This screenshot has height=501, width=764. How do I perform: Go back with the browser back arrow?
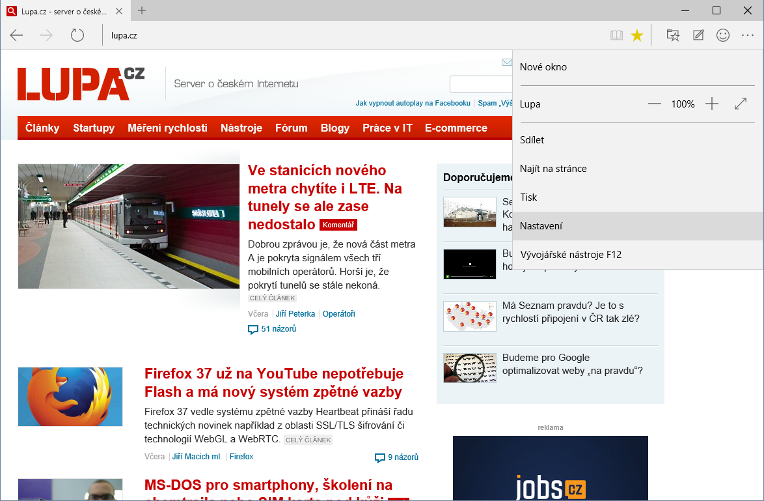tap(16, 35)
